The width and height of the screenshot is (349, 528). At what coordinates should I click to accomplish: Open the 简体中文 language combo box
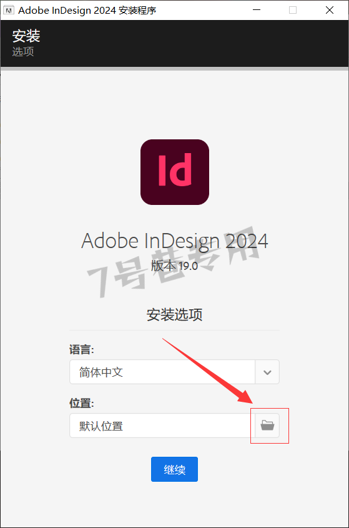[174, 372]
